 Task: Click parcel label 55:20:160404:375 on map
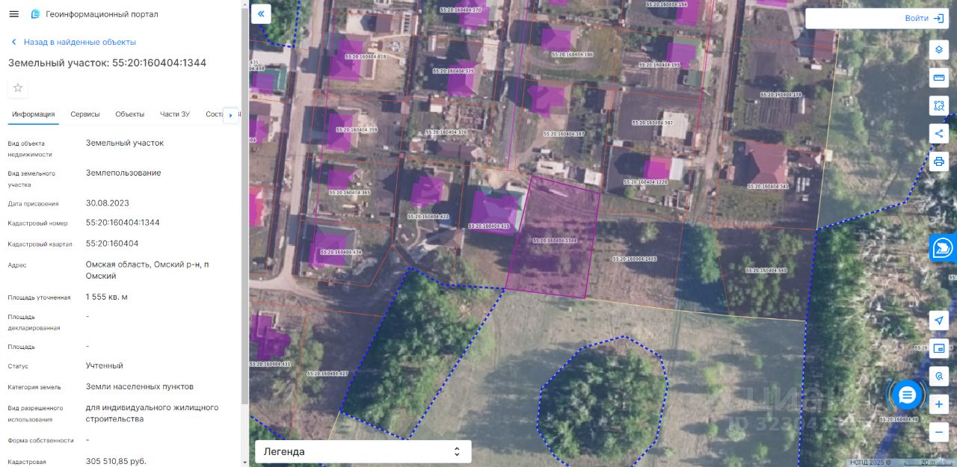coord(453,71)
